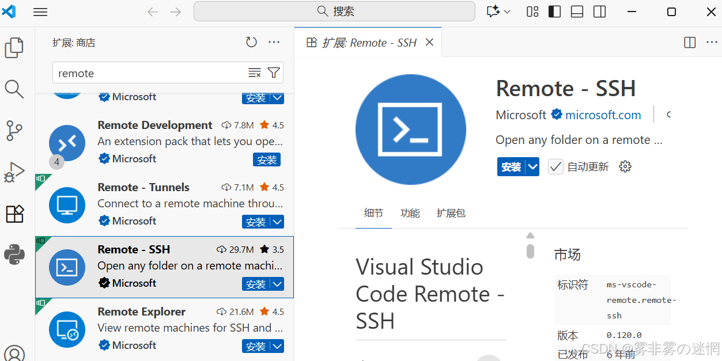The width and height of the screenshot is (722, 361).
Task: Expand install options for Remote - Tunnels
Action: [x=277, y=222]
